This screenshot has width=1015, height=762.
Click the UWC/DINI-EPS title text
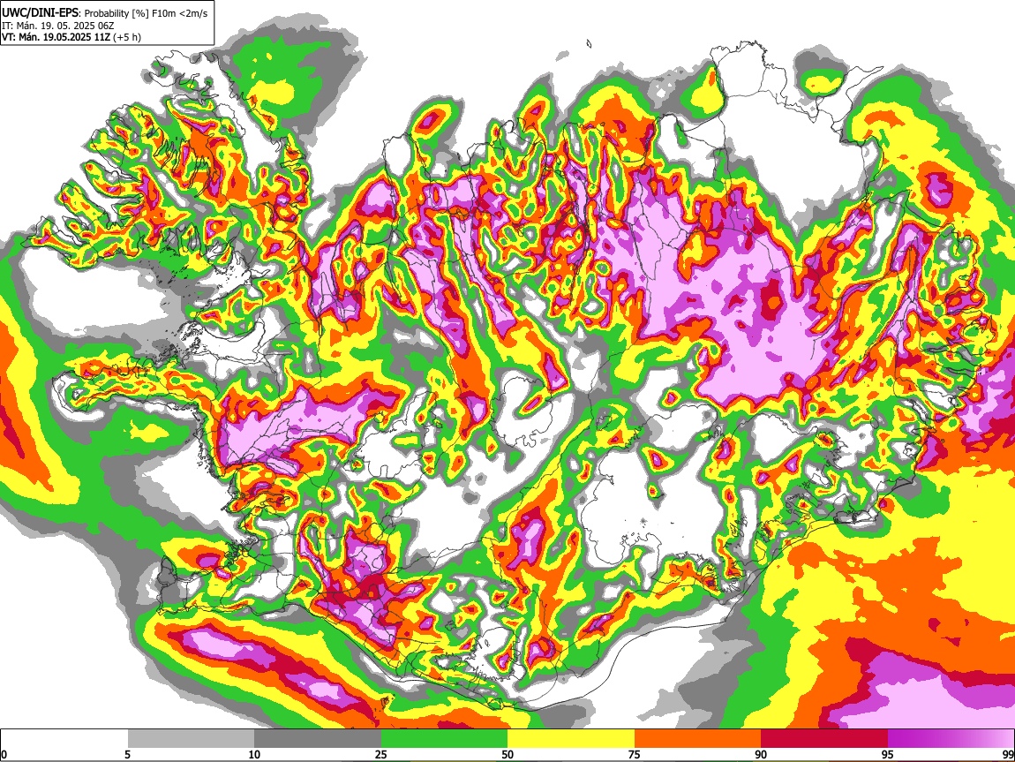click(x=40, y=13)
